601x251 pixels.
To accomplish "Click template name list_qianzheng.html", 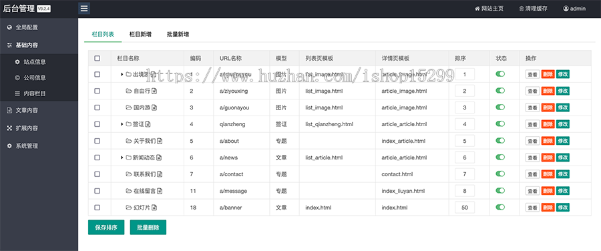I will point(329,124).
